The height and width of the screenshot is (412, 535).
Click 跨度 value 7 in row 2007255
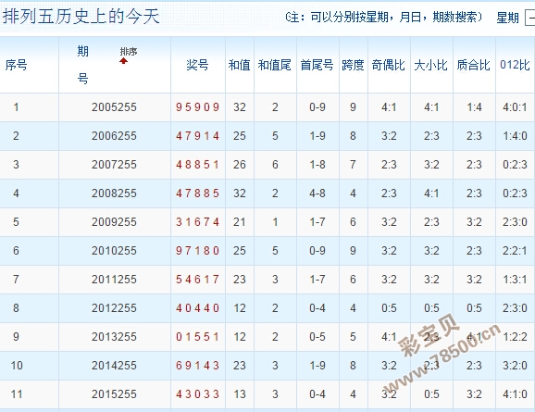354,165
